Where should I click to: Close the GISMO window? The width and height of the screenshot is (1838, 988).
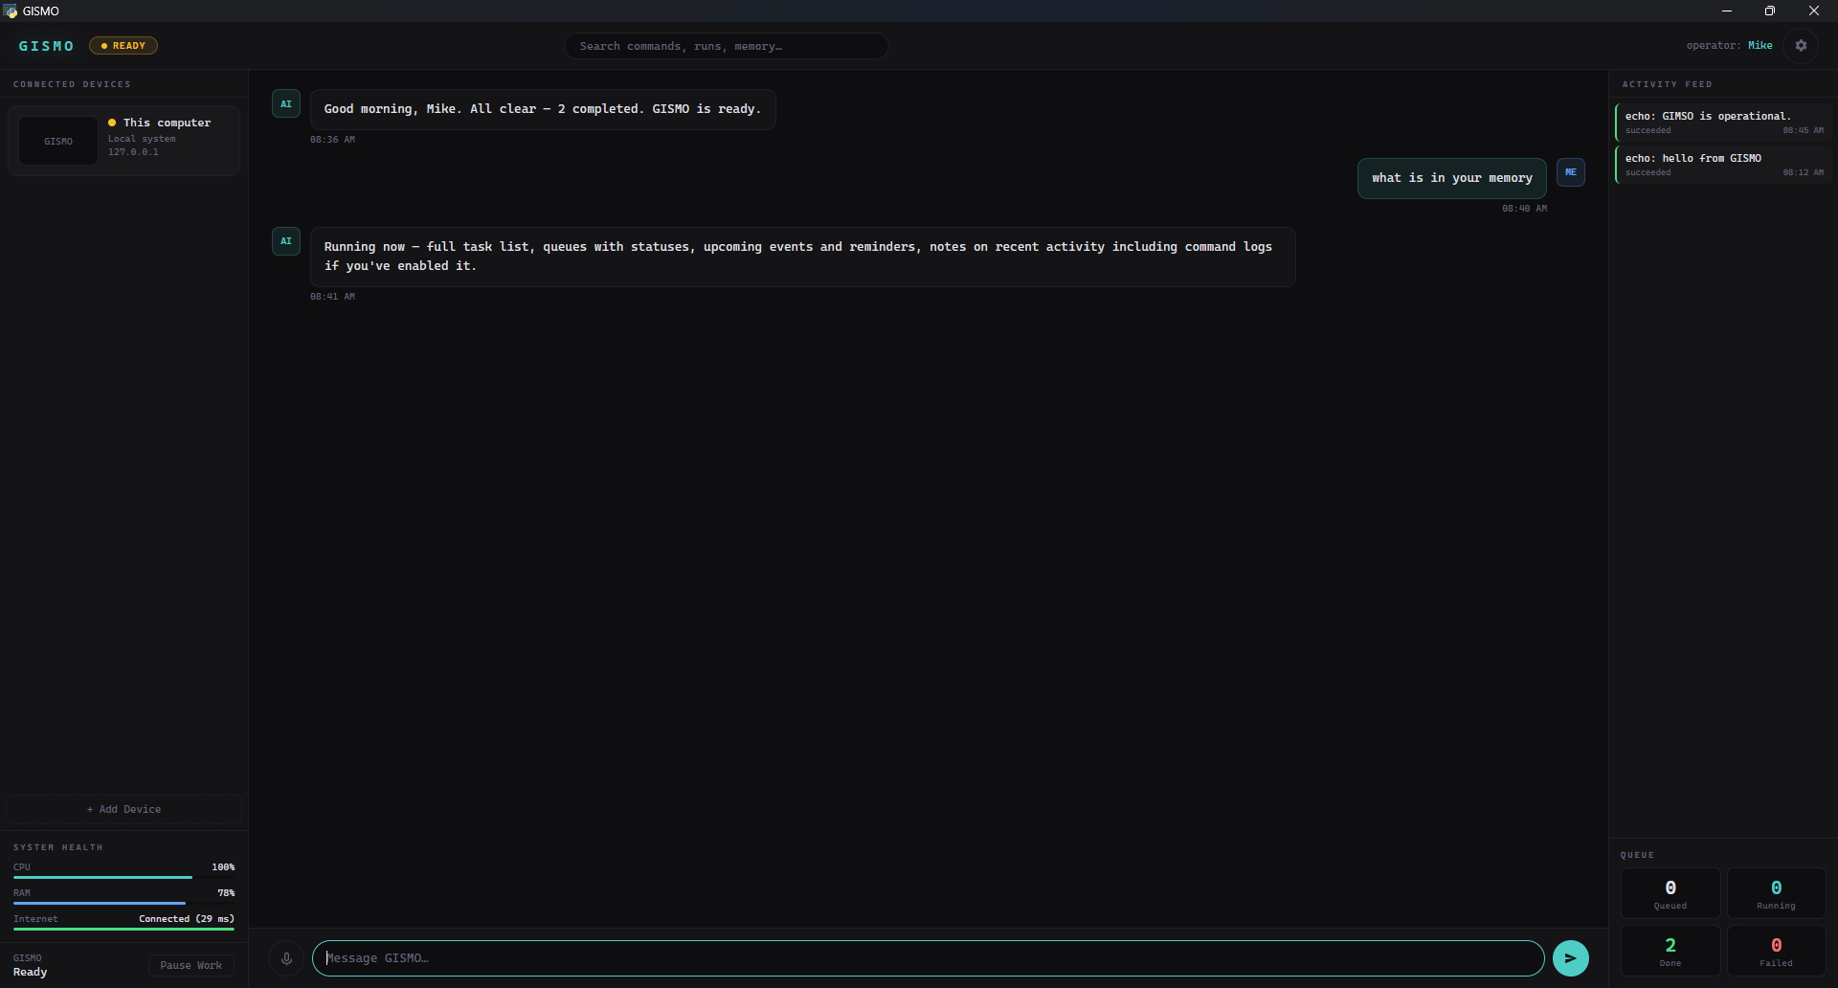1814,11
